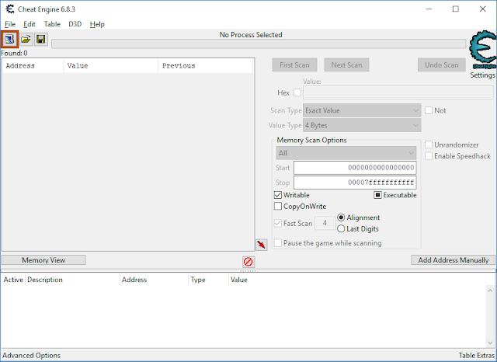Select the Alignment radio button
The width and height of the screenshot is (497, 362).
coord(341,218)
